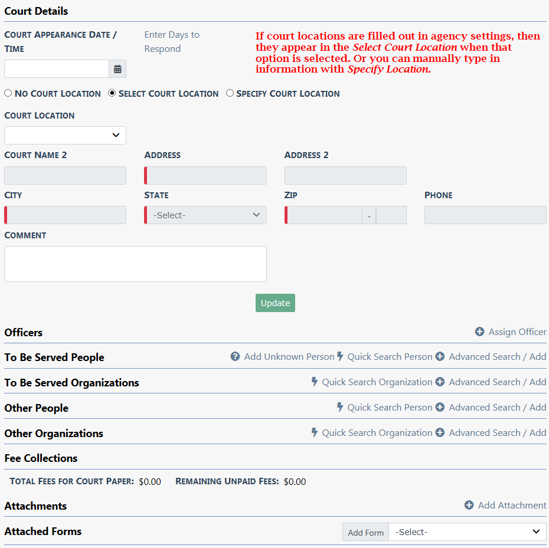
Task: Click the Add Form button
Action: point(365,532)
